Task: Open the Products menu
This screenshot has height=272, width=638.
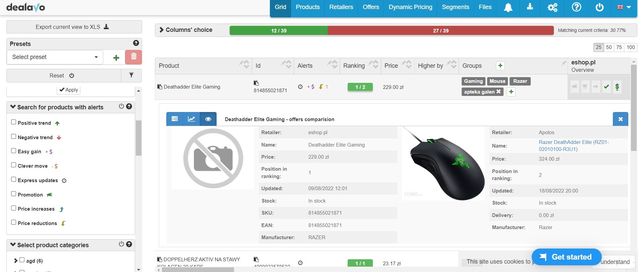Action: pyautogui.click(x=307, y=7)
